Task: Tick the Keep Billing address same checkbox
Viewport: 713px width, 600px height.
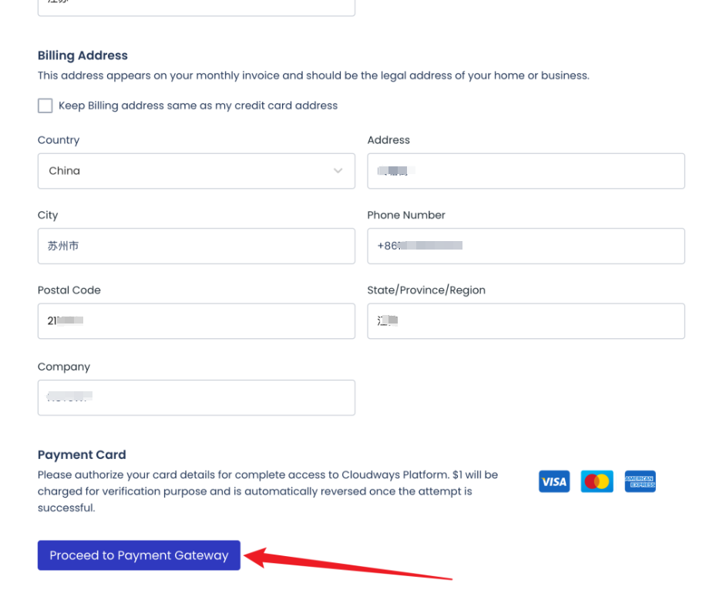Action: pyautogui.click(x=45, y=106)
